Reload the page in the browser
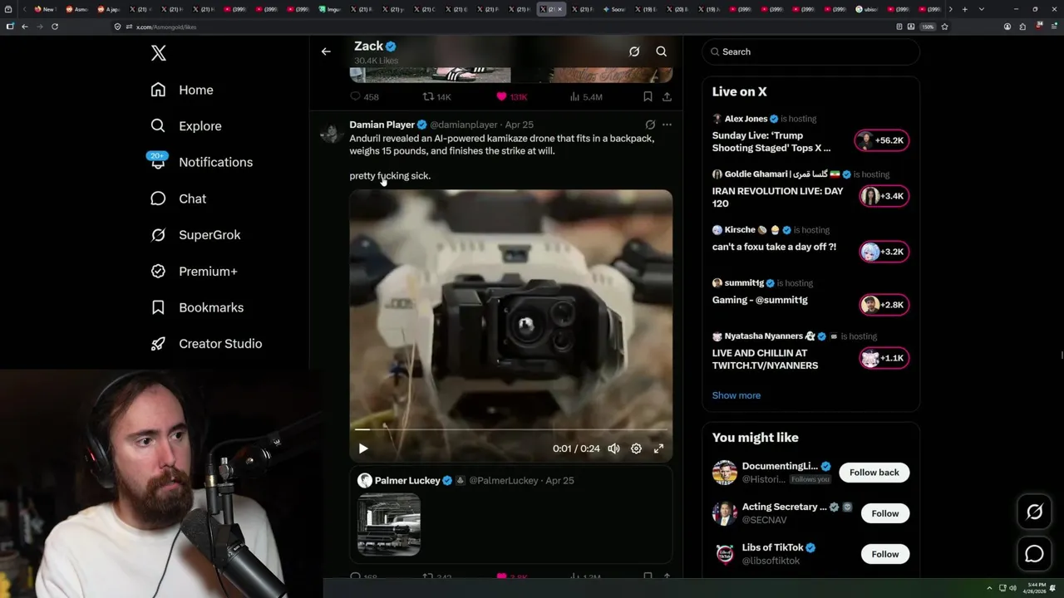 point(55,27)
